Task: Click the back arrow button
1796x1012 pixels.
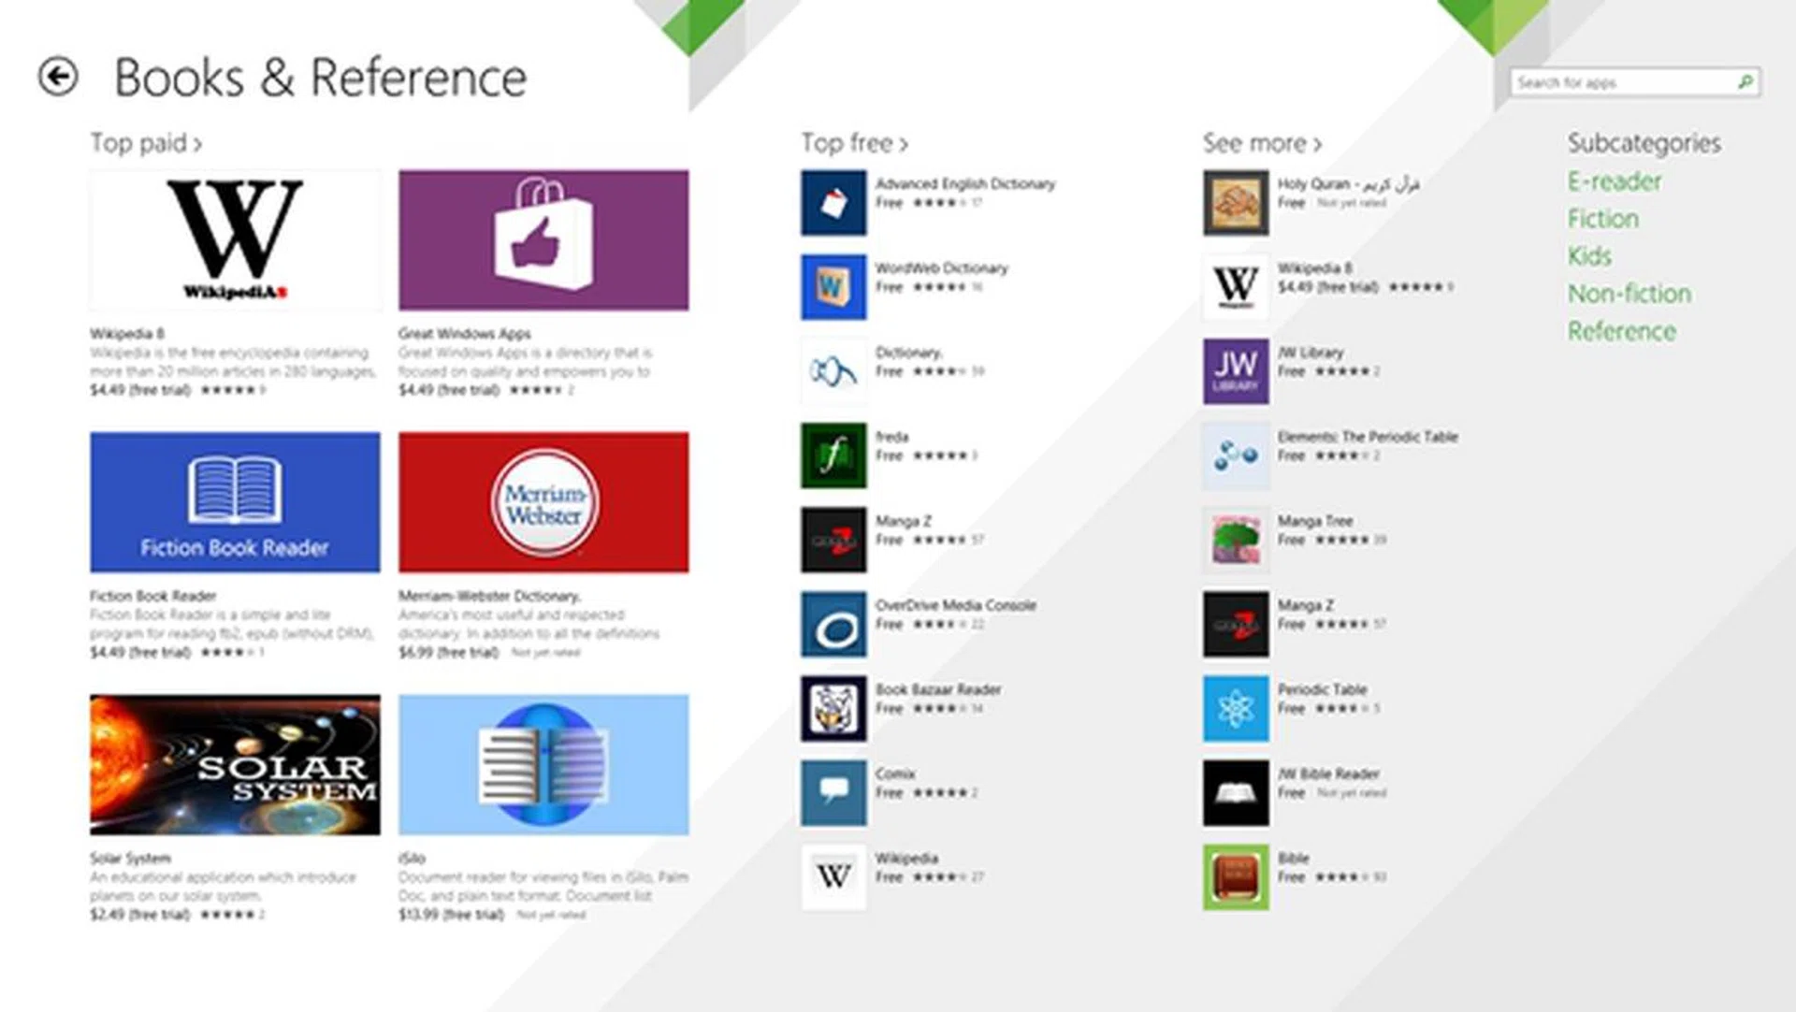Action: [58, 77]
